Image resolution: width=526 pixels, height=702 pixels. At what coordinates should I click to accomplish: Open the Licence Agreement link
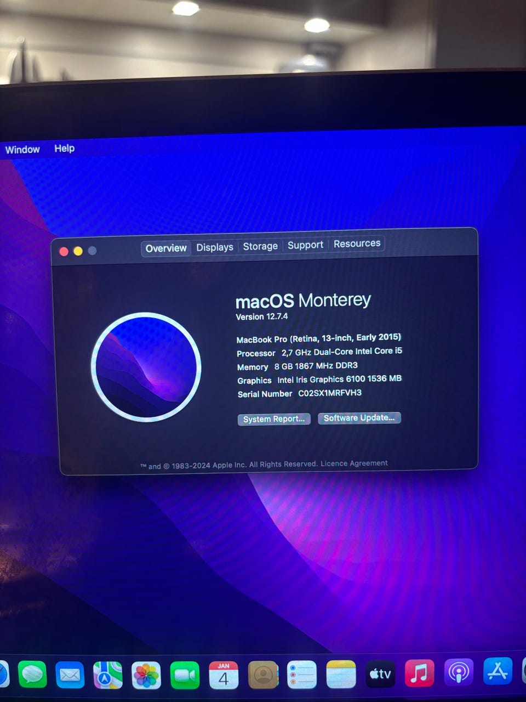354,463
